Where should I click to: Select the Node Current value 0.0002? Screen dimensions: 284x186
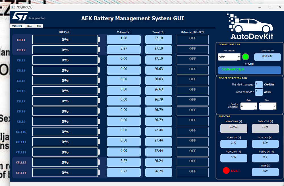click(x=234, y=129)
